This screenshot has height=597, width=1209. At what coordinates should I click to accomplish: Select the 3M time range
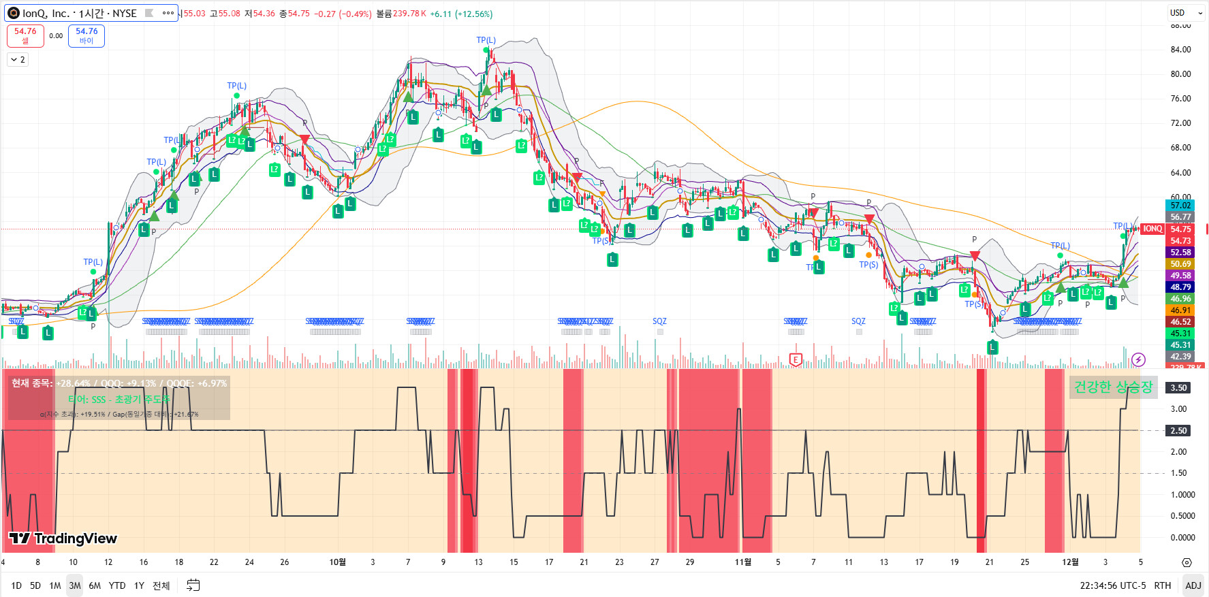point(74,585)
